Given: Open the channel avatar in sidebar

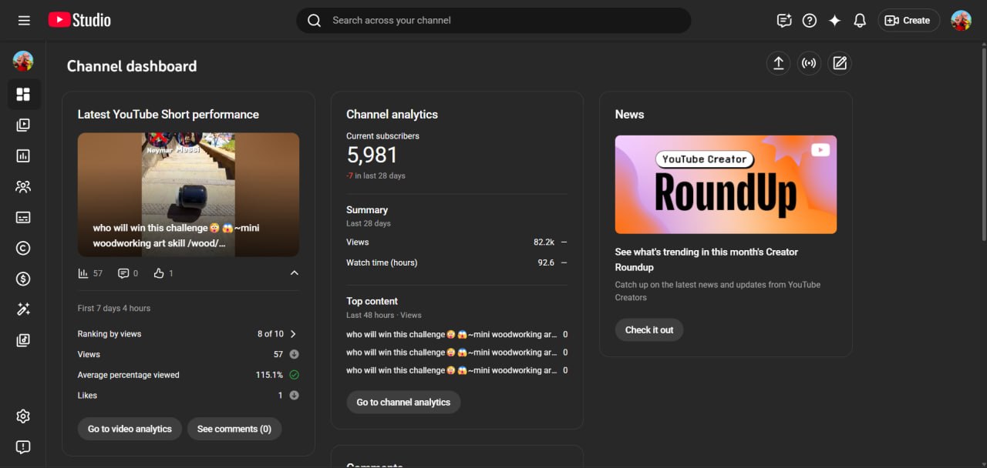Looking at the screenshot, I should click(x=23, y=62).
